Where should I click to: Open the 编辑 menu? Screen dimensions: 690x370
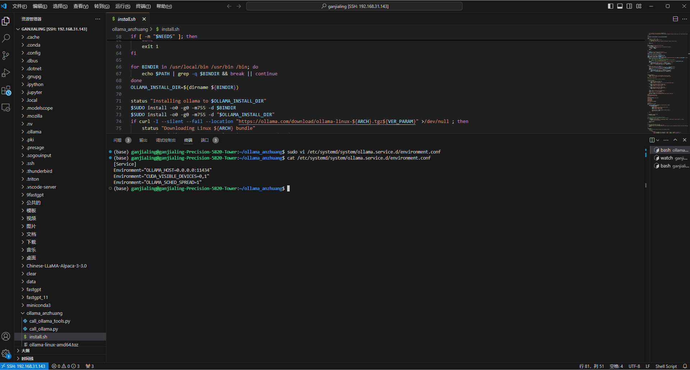tap(40, 6)
